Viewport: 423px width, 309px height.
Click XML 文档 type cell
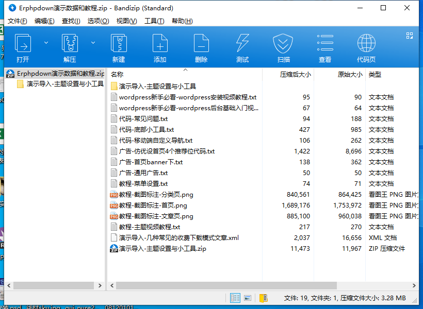[383, 237]
